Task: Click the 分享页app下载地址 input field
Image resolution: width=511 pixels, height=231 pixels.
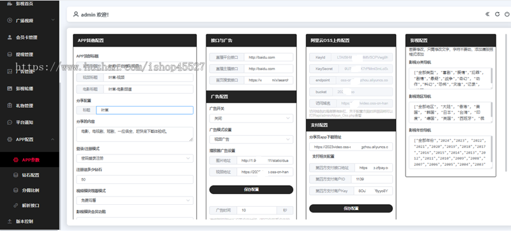Action: pos(351,147)
